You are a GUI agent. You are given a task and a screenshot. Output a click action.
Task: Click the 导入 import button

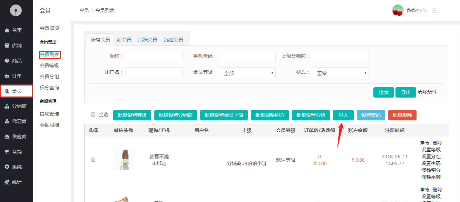point(343,115)
